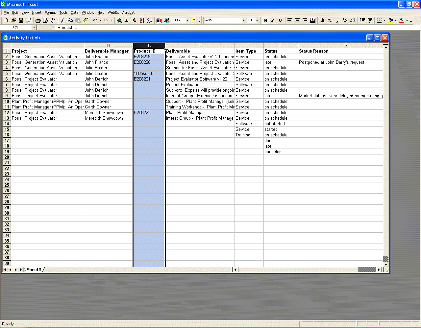The height and width of the screenshot is (328, 421).
Task: Click the horizontal scrollbar left arrow
Action: (235, 269)
